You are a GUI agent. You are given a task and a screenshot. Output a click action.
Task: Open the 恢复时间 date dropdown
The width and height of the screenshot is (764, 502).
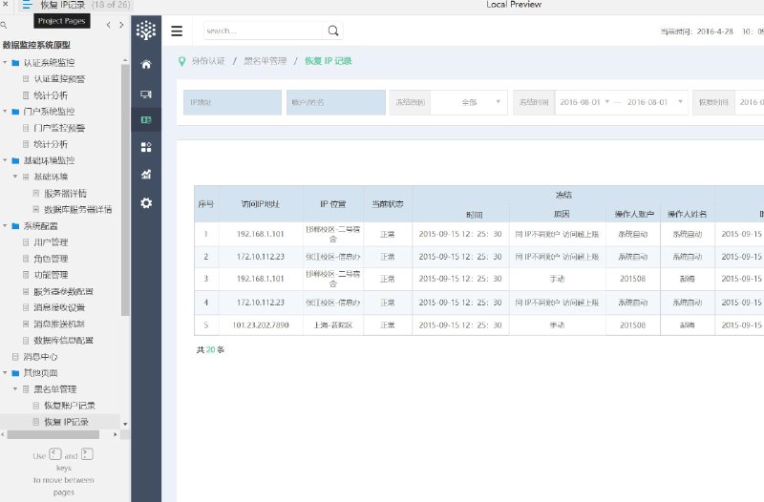(750, 102)
